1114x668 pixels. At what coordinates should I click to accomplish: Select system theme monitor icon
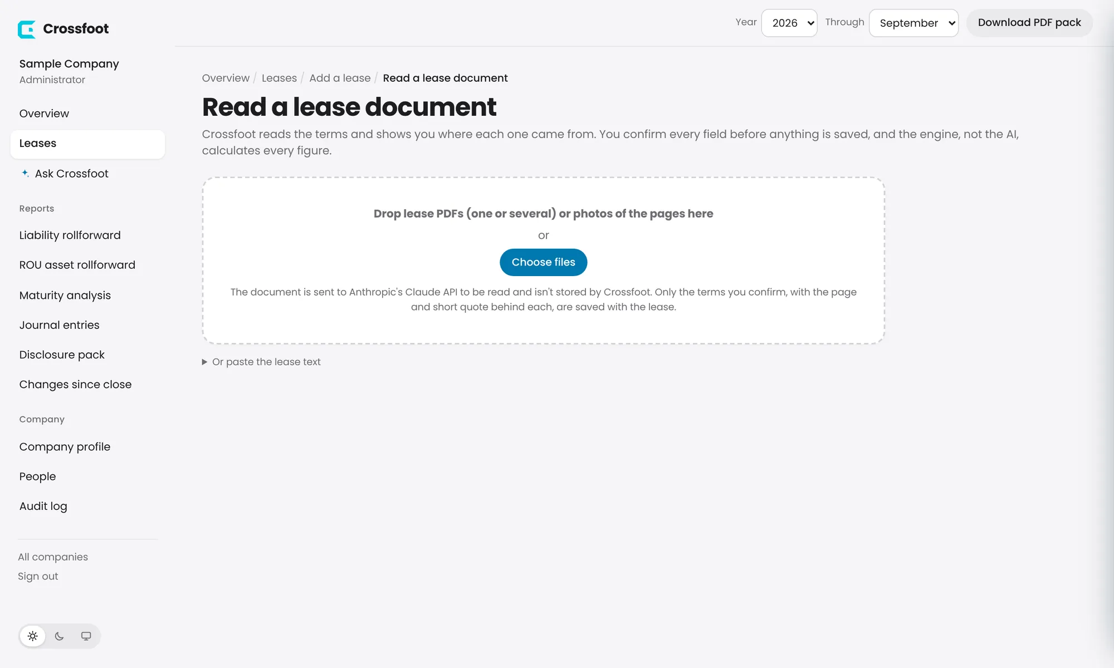(86, 636)
